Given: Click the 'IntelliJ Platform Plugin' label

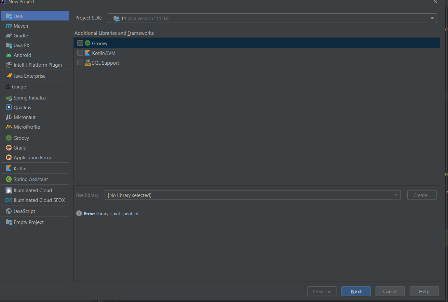Looking at the screenshot, I should (x=38, y=65).
